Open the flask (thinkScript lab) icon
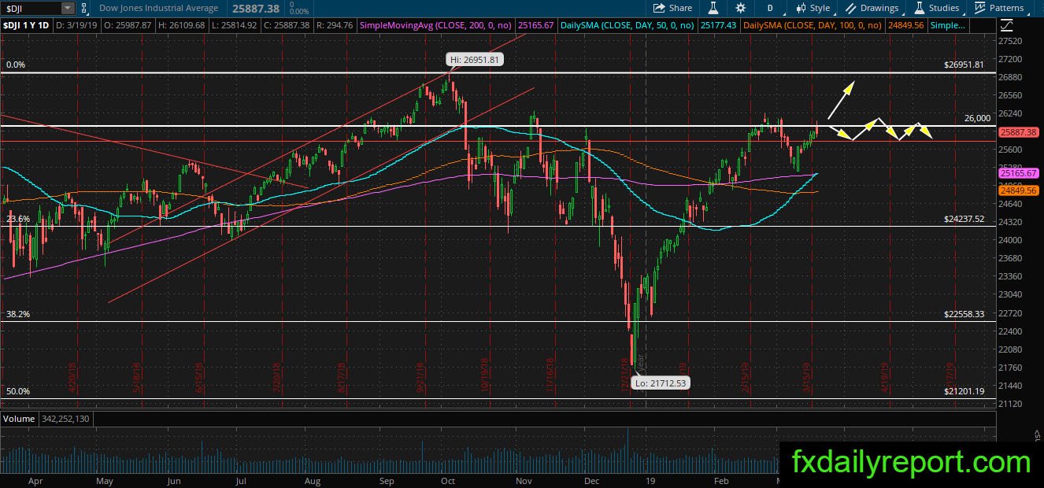The height and width of the screenshot is (488, 1044). pyautogui.click(x=713, y=8)
